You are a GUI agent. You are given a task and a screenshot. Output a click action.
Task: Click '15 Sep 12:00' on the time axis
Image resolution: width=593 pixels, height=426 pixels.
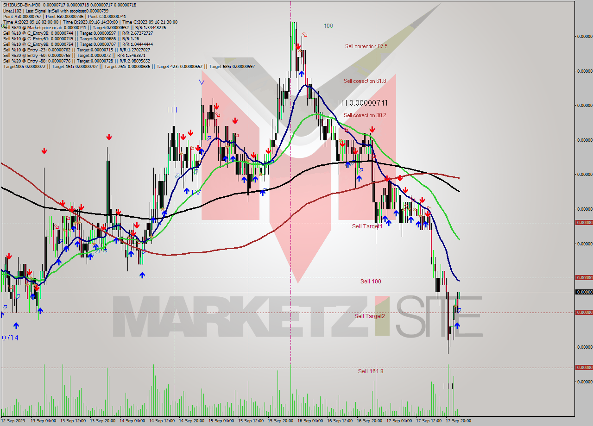(x=252, y=421)
